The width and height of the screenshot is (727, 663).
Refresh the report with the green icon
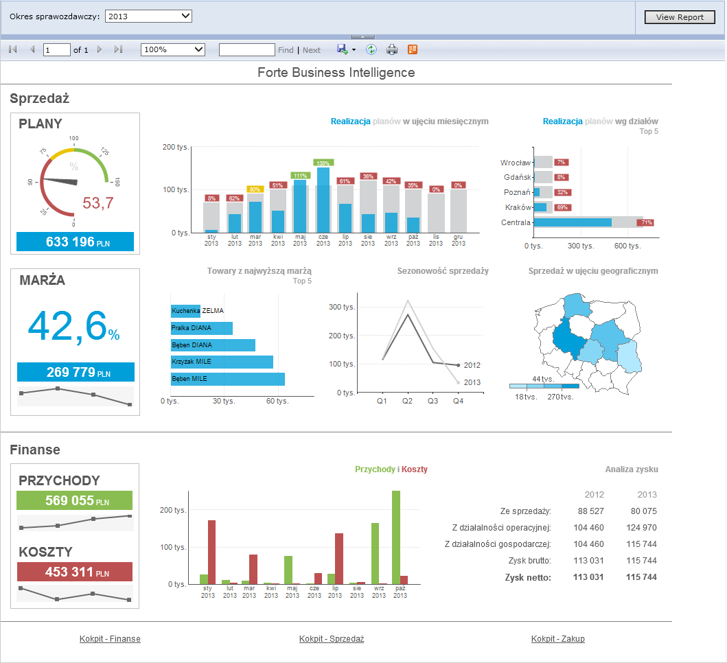pyautogui.click(x=371, y=49)
